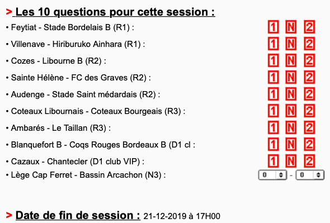This screenshot has height=223, width=330.
Task: Mark 1 for Cozes - Libourne B
Action: pyautogui.click(x=273, y=60)
